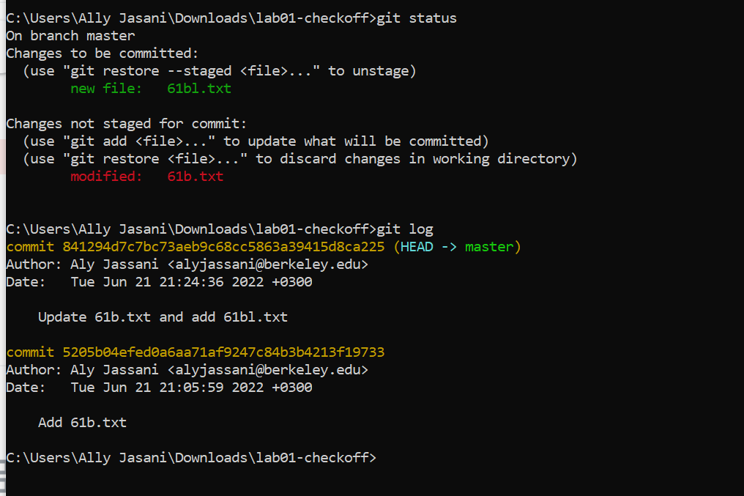Select the "On branch master" line
This screenshot has height=496, width=744.
coord(70,35)
